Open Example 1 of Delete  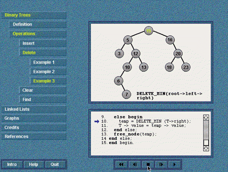(x=48, y=62)
